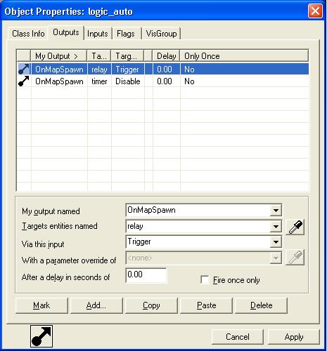Enable the Fire once only checkbox
This screenshot has width=327, height=351.
tap(205, 280)
